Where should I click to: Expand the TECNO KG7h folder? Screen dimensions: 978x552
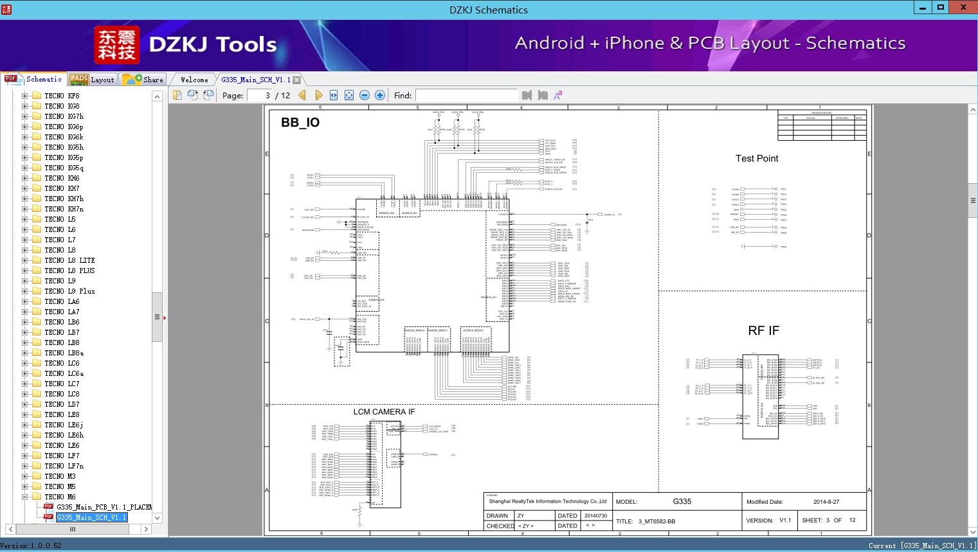click(25, 116)
